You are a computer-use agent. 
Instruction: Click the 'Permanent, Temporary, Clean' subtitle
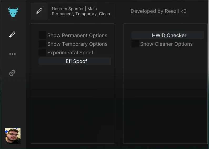81,14
